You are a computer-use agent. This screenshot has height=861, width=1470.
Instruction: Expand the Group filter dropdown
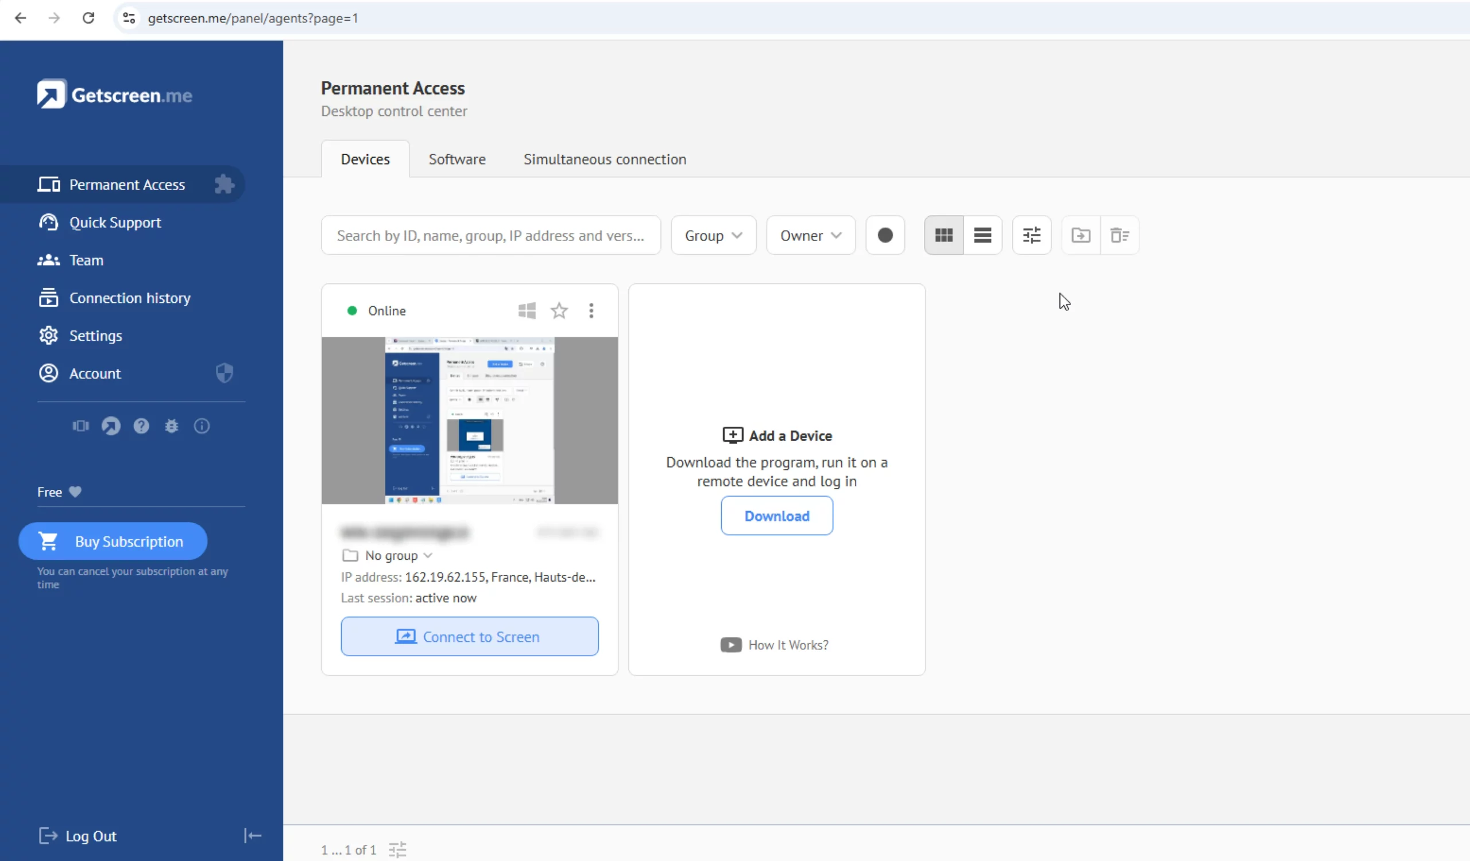(x=713, y=235)
